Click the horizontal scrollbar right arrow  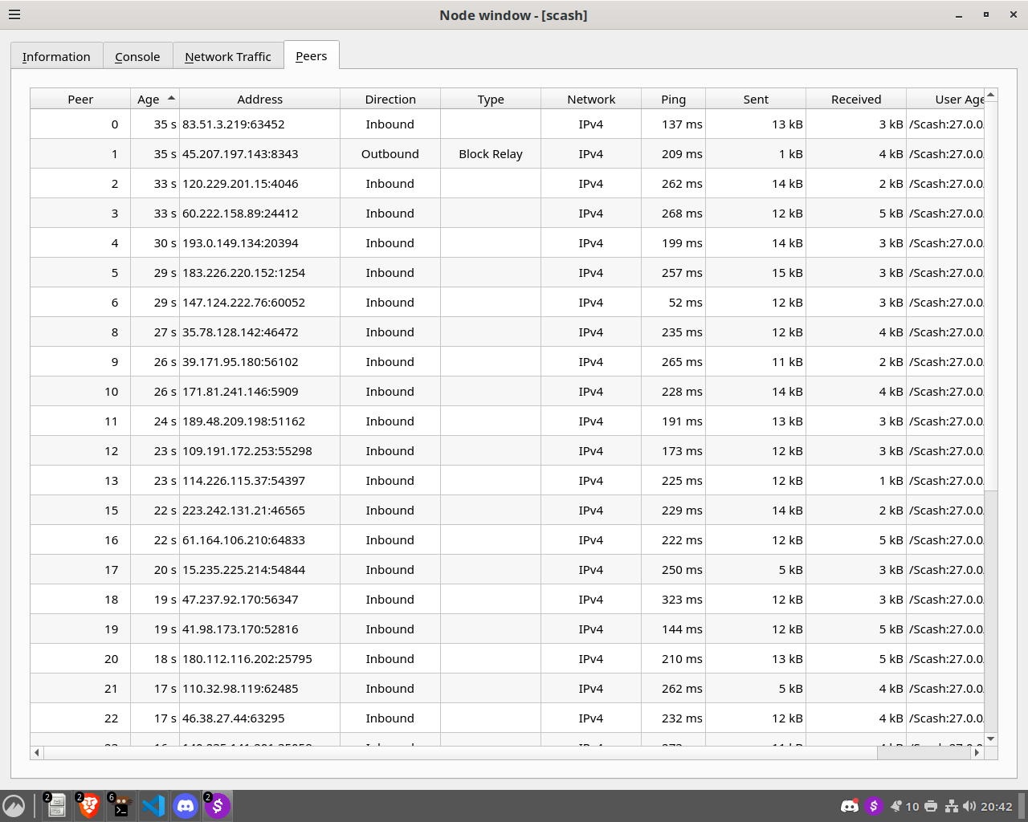pyautogui.click(x=977, y=752)
